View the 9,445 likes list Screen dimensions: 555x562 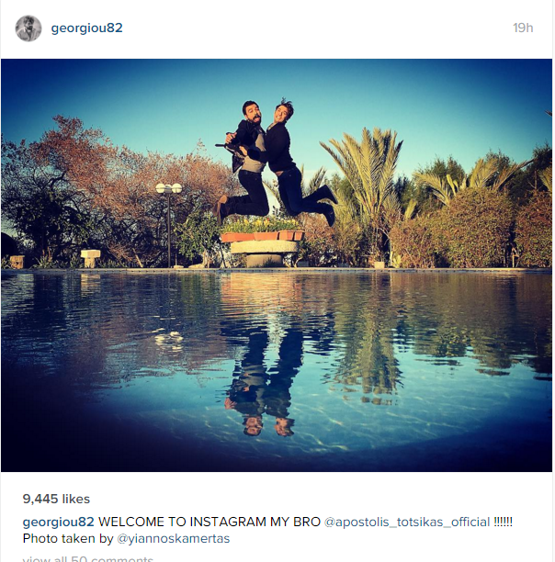tap(56, 499)
